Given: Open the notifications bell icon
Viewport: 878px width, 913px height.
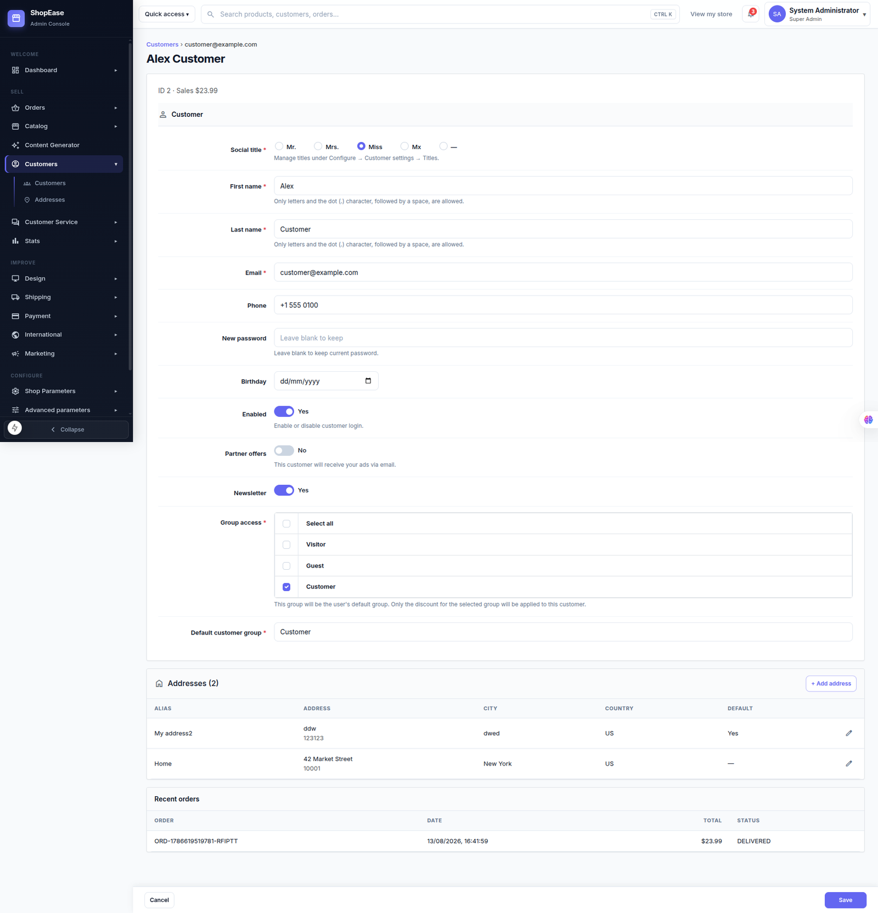Looking at the screenshot, I should click(750, 14).
